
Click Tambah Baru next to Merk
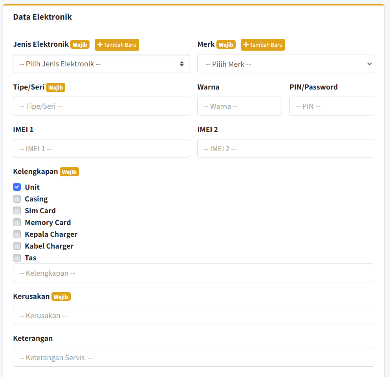pyautogui.click(x=263, y=45)
